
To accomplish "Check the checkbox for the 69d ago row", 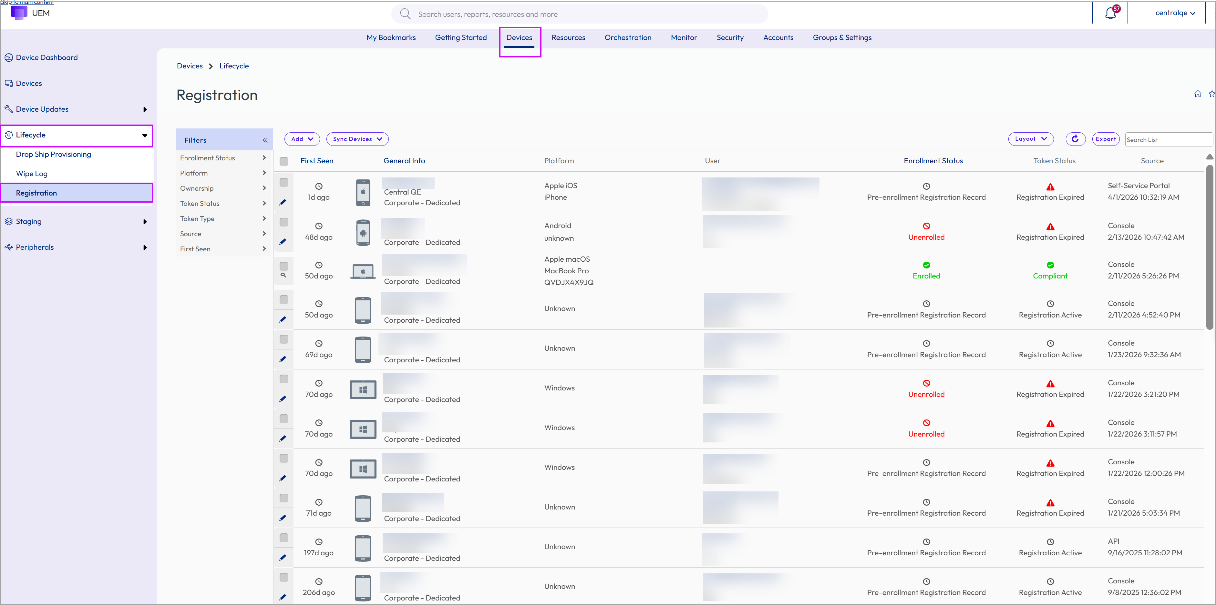I will click(x=284, y=339).
